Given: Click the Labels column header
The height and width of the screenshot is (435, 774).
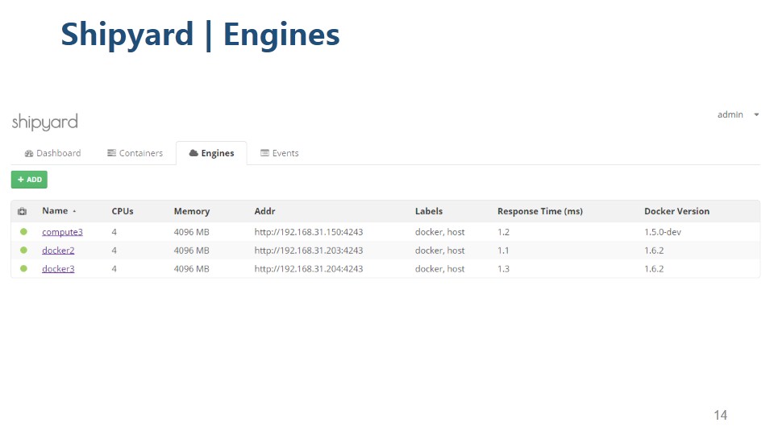Looking at the screenshot, I should tap(428, 211).
